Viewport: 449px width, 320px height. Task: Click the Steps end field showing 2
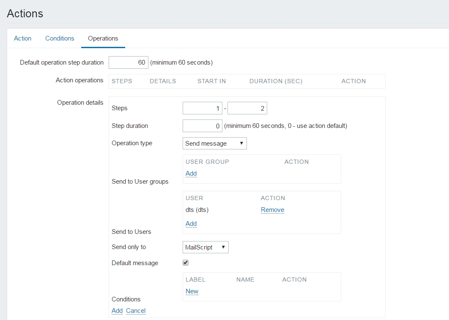247,108
